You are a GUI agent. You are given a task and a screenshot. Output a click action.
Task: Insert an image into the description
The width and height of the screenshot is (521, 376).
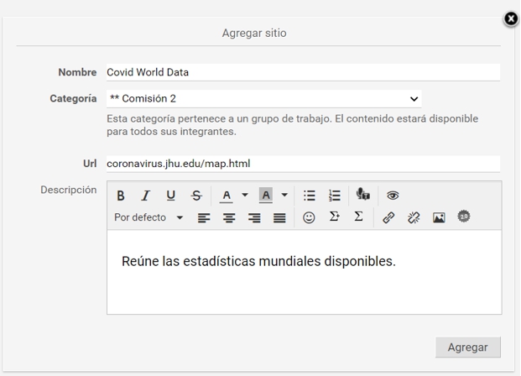click(439, 217)
